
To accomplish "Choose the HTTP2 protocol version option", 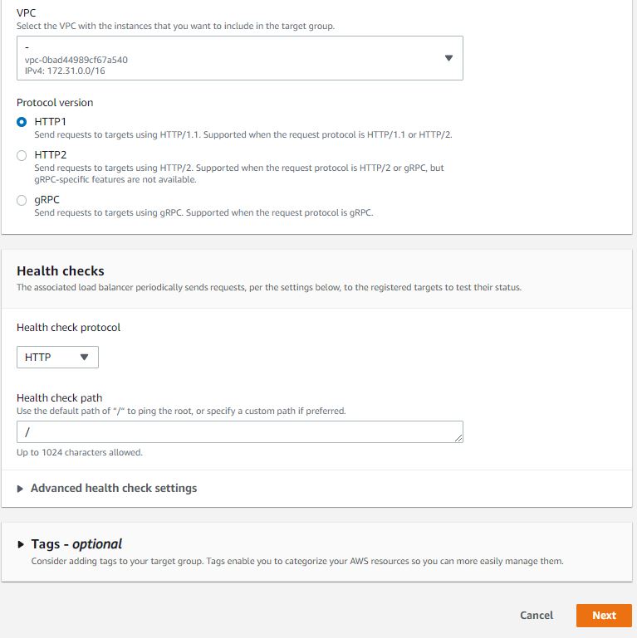I will pyautogui.click(x=22, y=155).
